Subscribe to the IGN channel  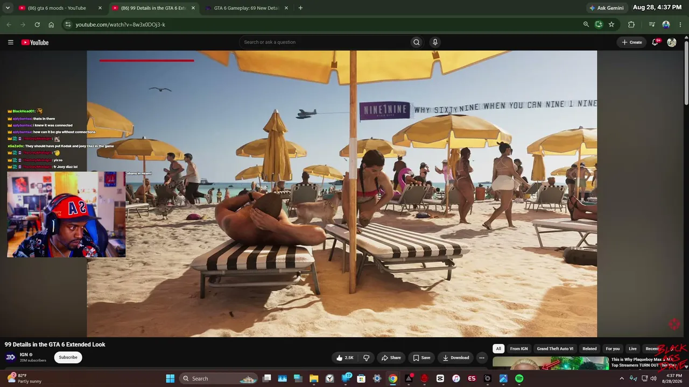pos(68,357)
